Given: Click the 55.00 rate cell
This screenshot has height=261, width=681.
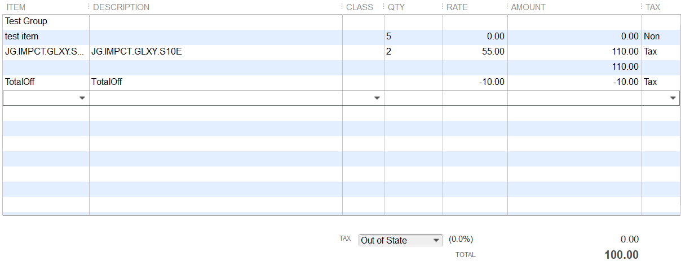Looking at the screenshot, I should click(475, 52).
